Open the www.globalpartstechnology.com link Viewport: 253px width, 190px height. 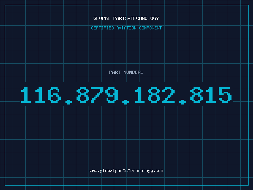pyautogui.click(x=126, y=171)
